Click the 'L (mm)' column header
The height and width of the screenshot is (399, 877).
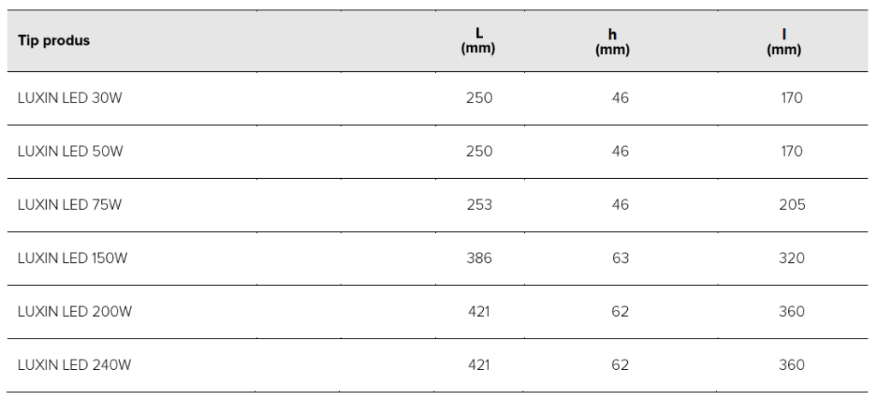click(x=478, y=41)
